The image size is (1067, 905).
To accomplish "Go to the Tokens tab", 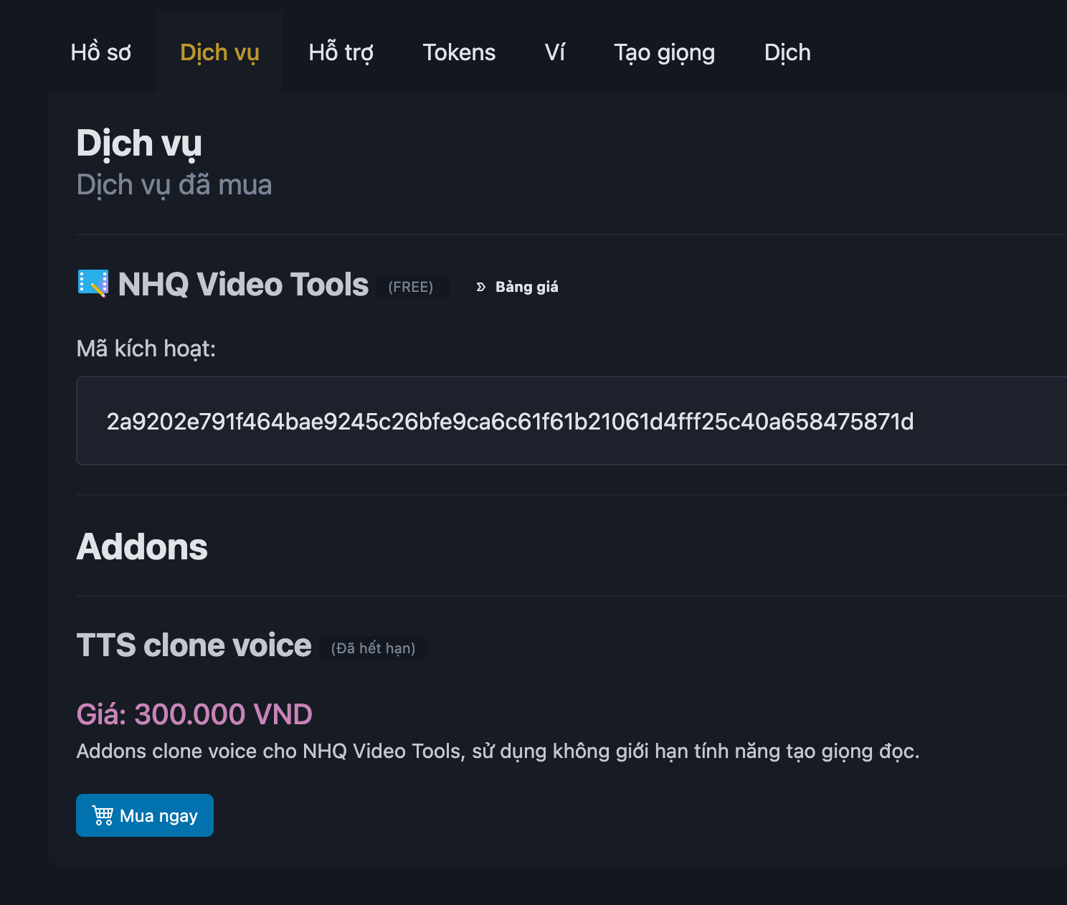I will click(459, 52).
